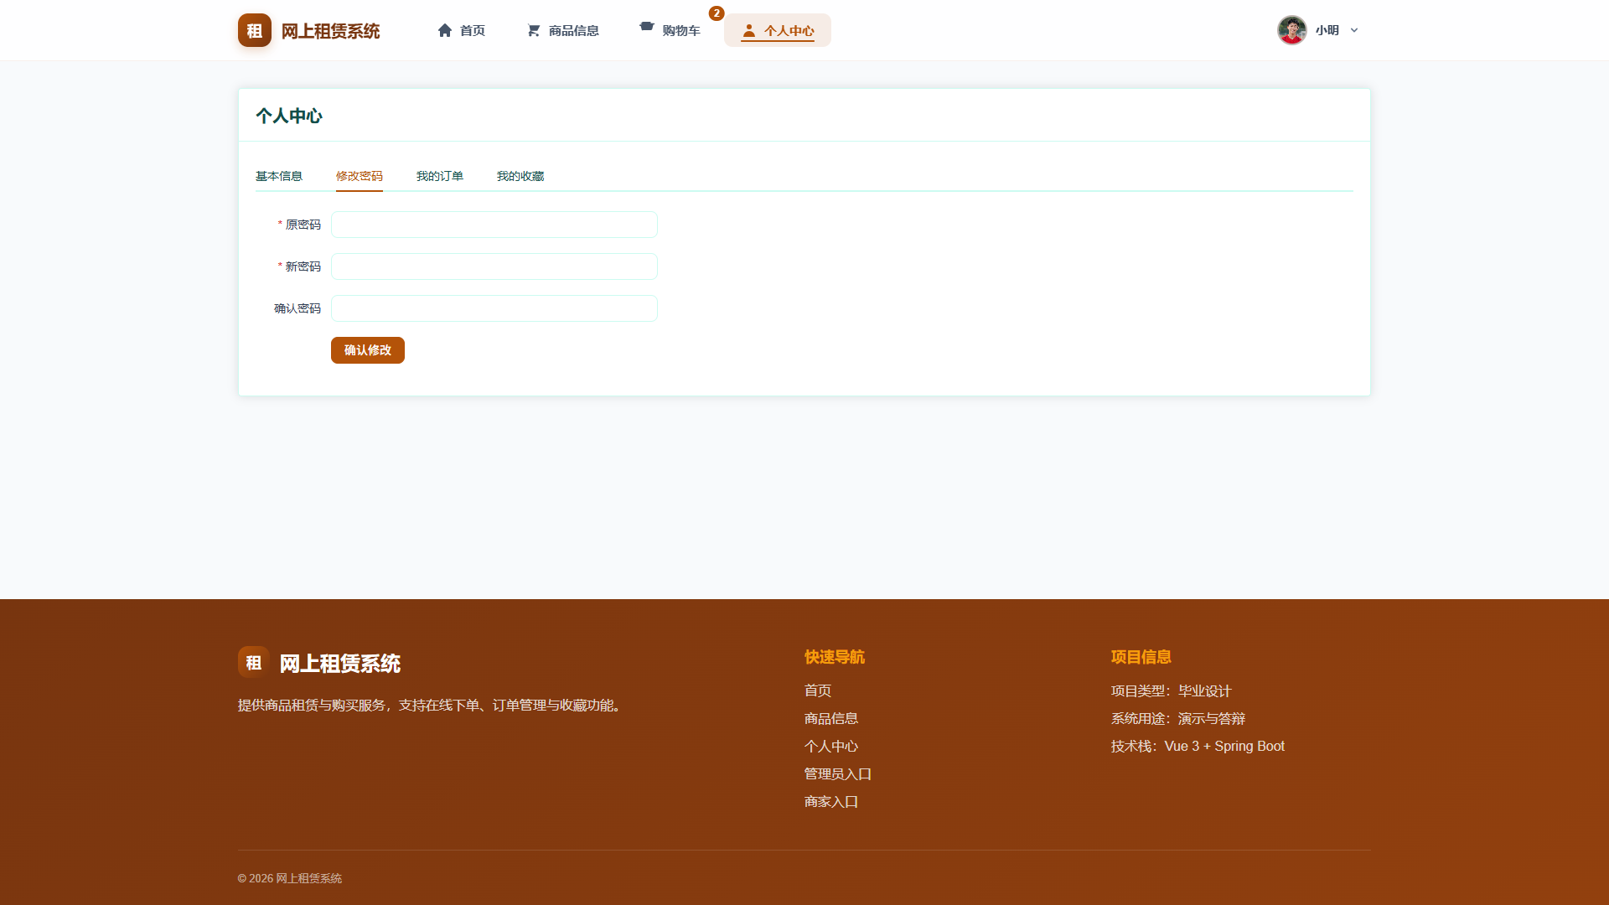The height and width of the screenshot is (905, 1609).
Task: Open the 商品信息 footer link
Action: [831, 719]
